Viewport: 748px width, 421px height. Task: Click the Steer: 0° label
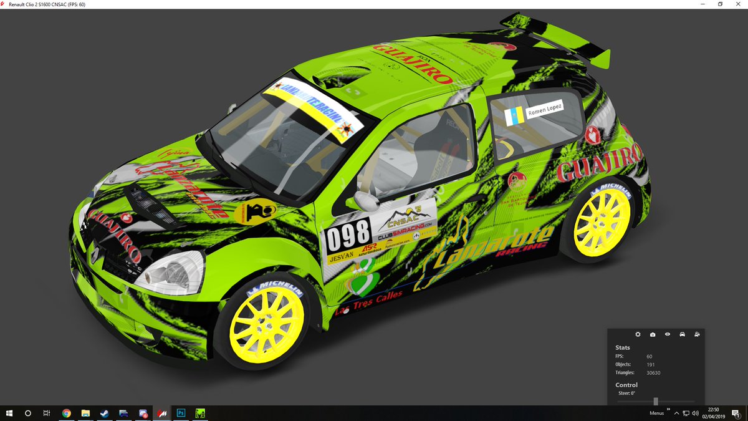pos(626,393)
